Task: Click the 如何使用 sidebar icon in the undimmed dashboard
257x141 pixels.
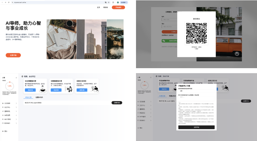Action: pyautogui.click(x=3, y=115)
